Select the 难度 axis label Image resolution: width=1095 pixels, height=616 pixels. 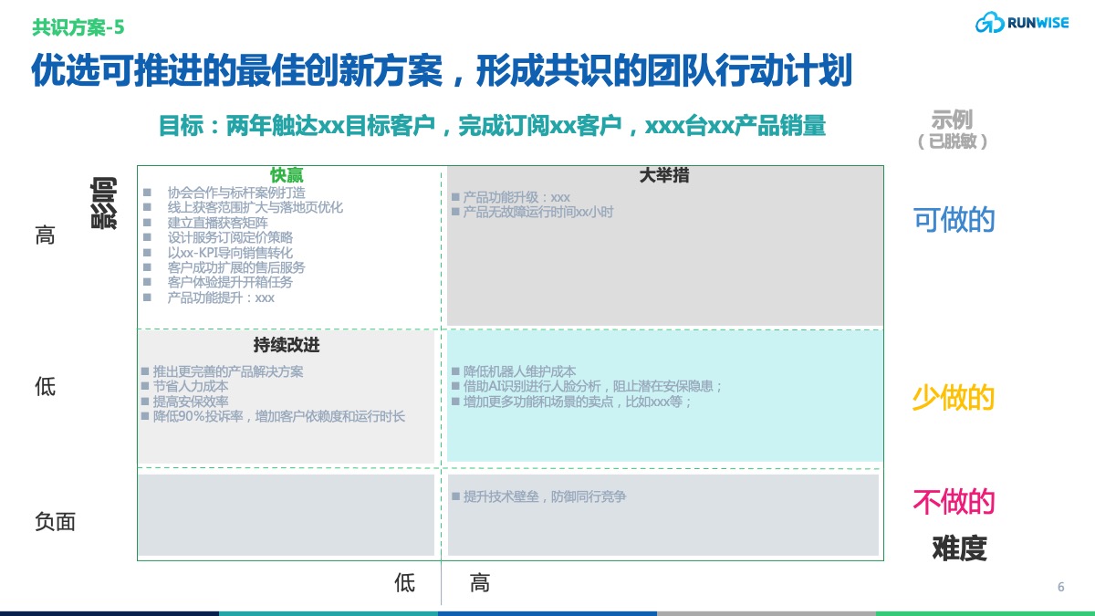coord(959,548)
